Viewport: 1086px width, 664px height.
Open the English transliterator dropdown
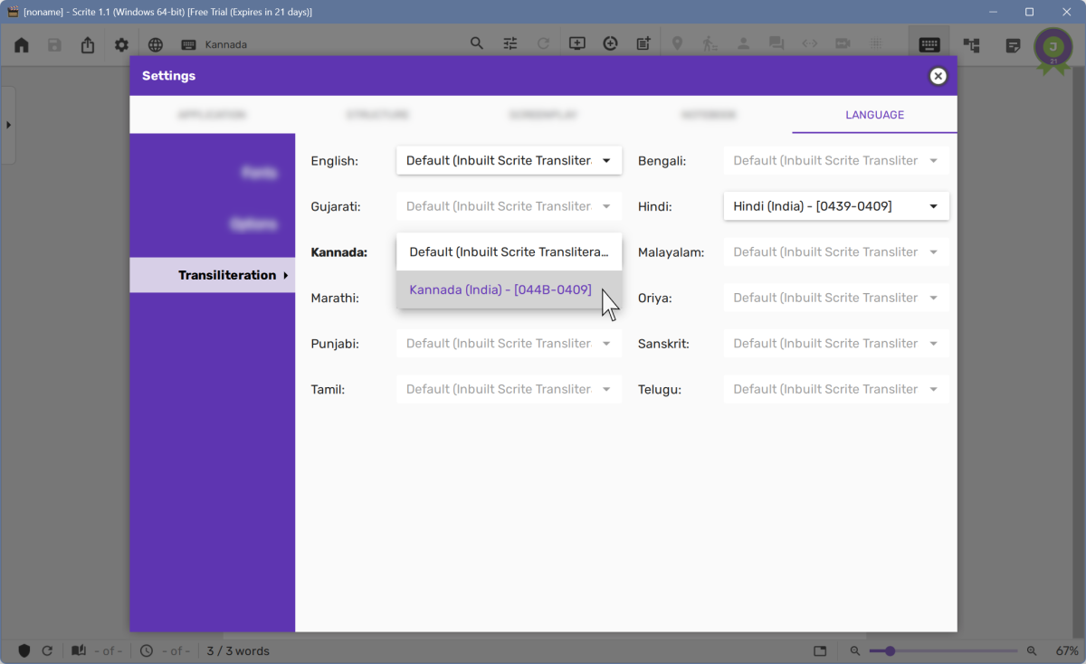pos(509,160)
